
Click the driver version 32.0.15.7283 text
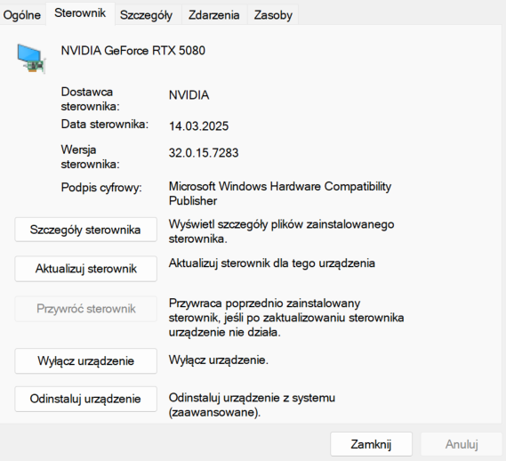[x=204, y=153]
